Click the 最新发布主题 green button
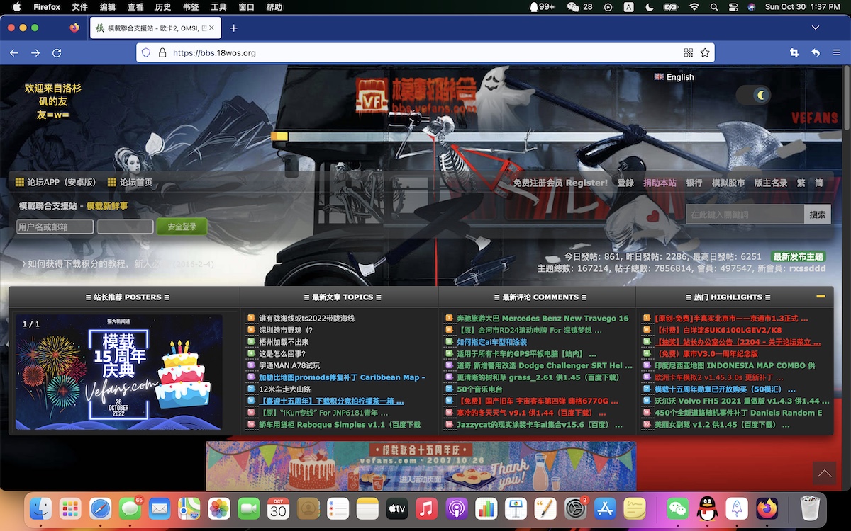The width and height of the screenshot is (851, 531). pos(798,257)
